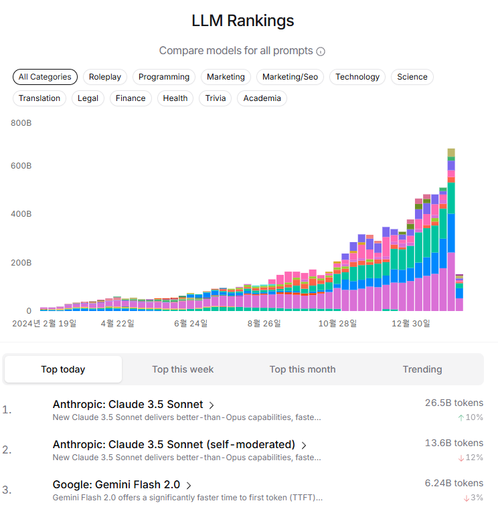
Task: Expand Claude 3.5 Sonnet (self-moderated) chevron
Action: point(304,445)
